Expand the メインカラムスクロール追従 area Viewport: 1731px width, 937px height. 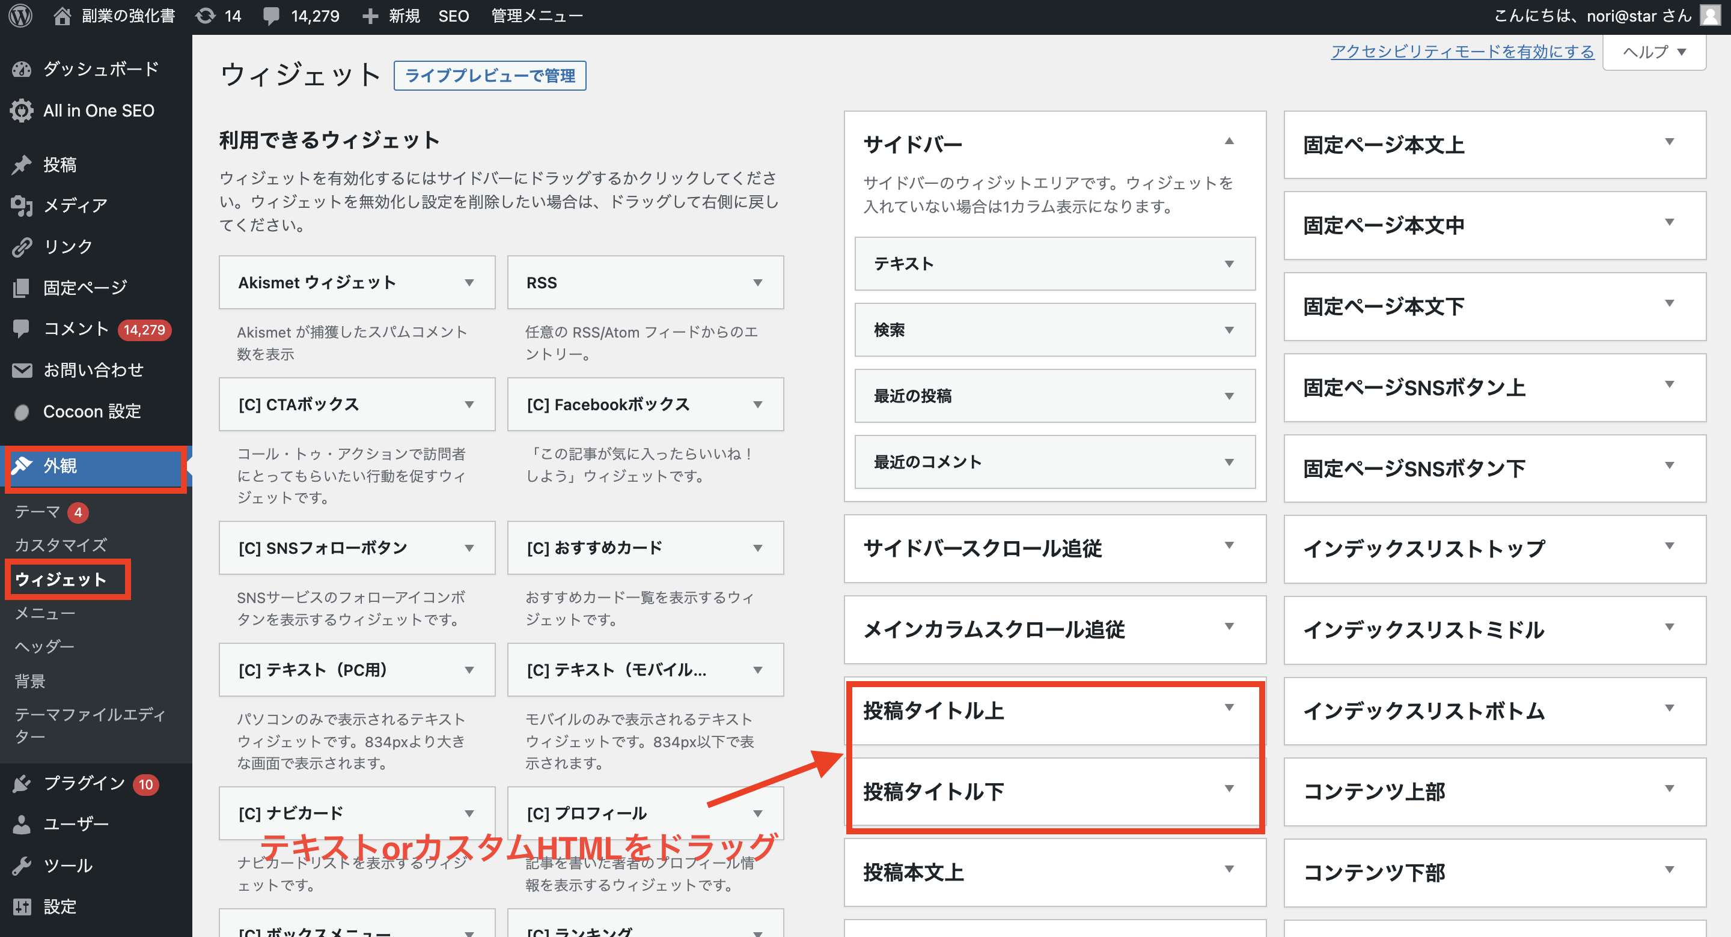(x=1229, y=626)
